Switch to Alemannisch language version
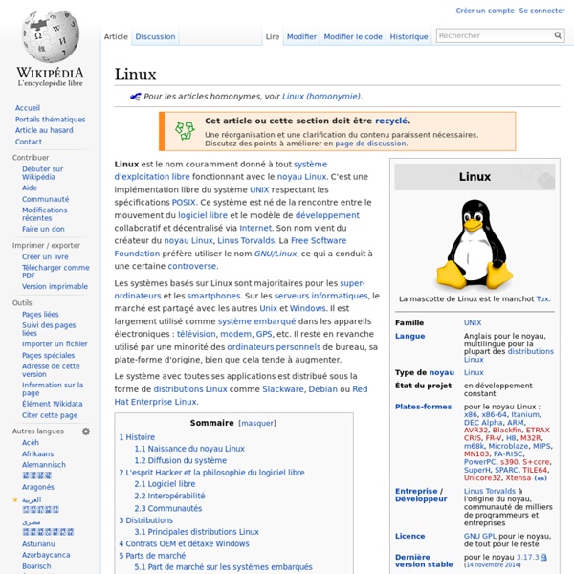Image resolution: width=574 pixels, height=574 pixels. (x=44, y=465)
